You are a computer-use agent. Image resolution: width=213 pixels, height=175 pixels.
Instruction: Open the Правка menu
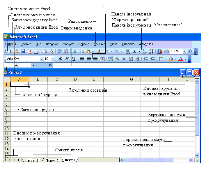(x=26, y=44)
